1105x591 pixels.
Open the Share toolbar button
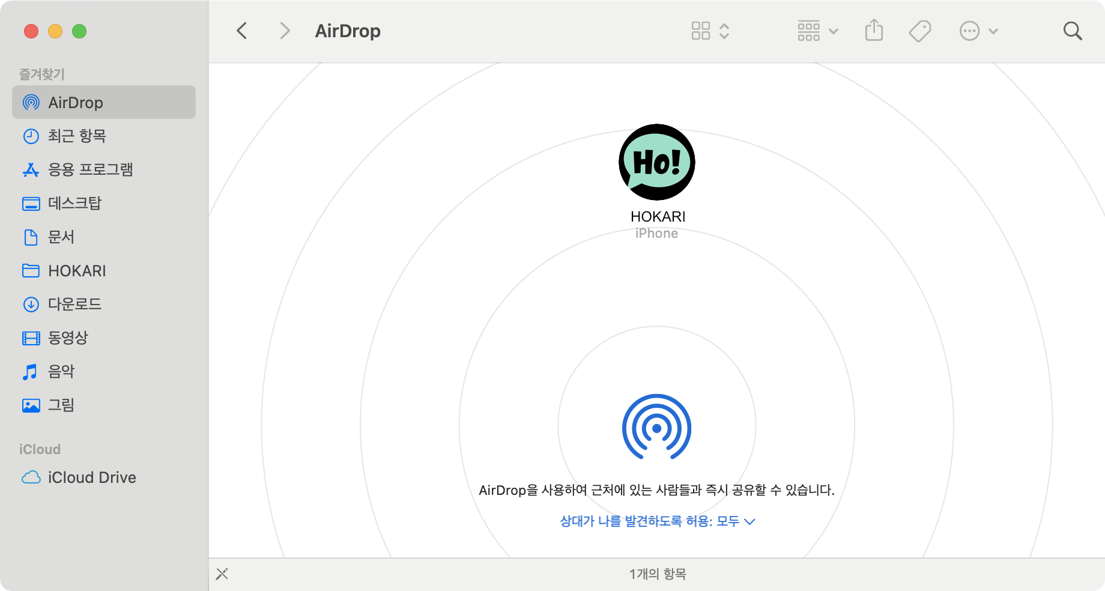874,30
